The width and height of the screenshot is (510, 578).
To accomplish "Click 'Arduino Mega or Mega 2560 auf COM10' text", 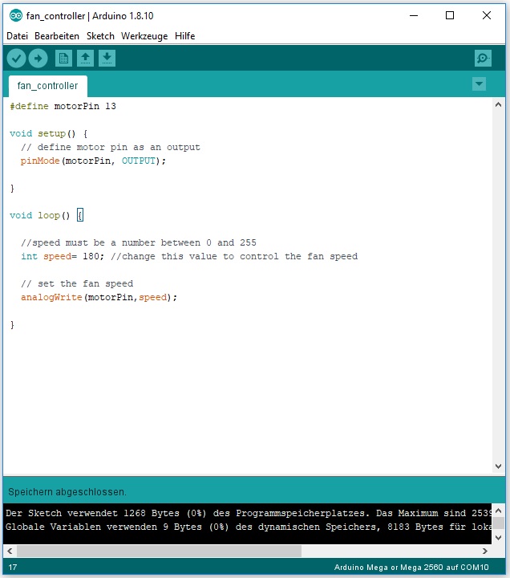I will pyautogui.click(x=411, y=568).
